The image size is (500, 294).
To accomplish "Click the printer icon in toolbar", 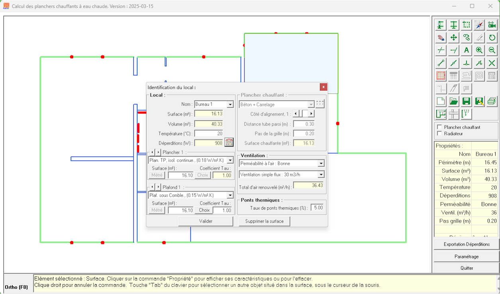I will coord(492,101).
